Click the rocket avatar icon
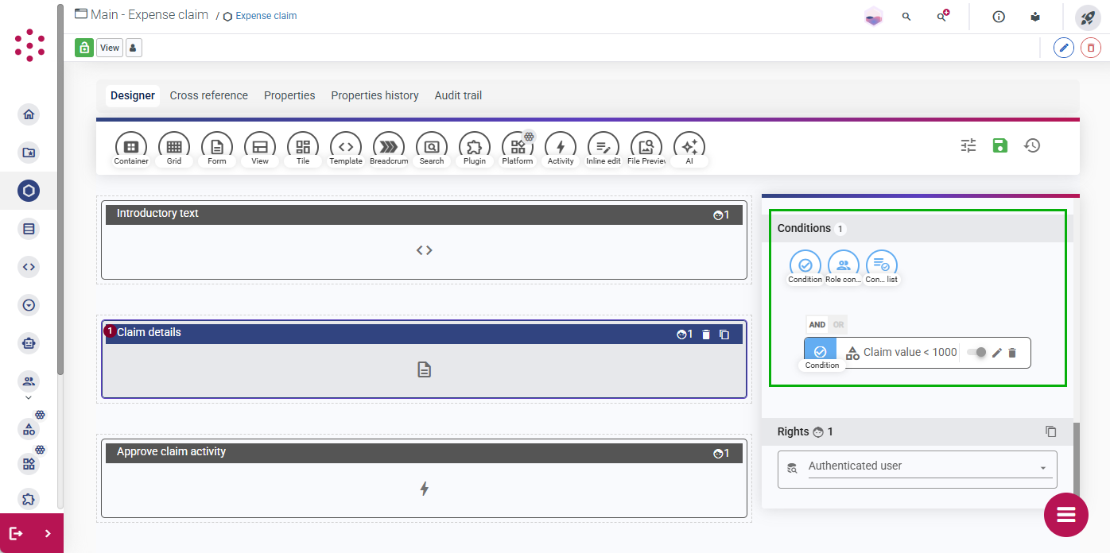 [x=1088, y=17]
